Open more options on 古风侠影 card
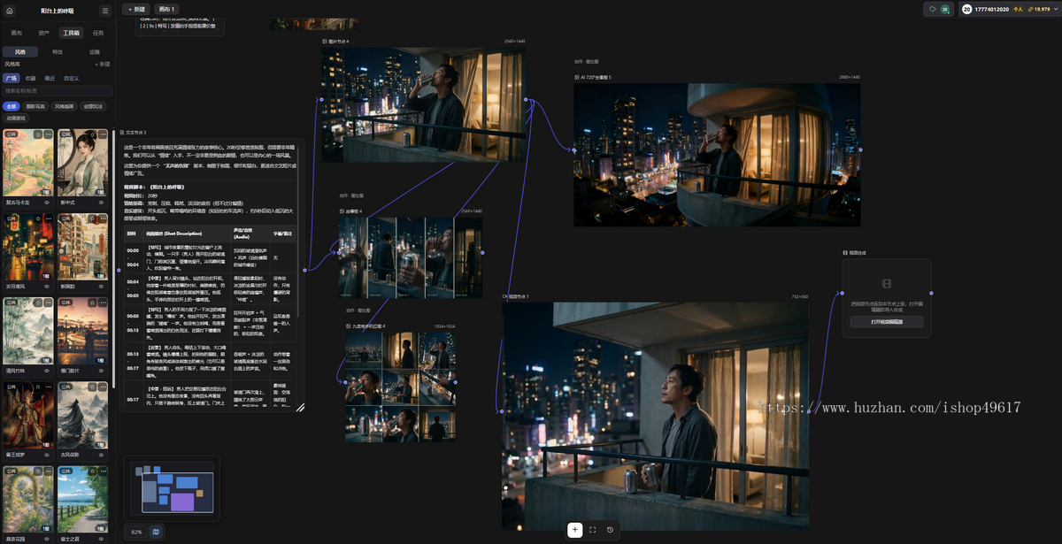 point(103,387)
